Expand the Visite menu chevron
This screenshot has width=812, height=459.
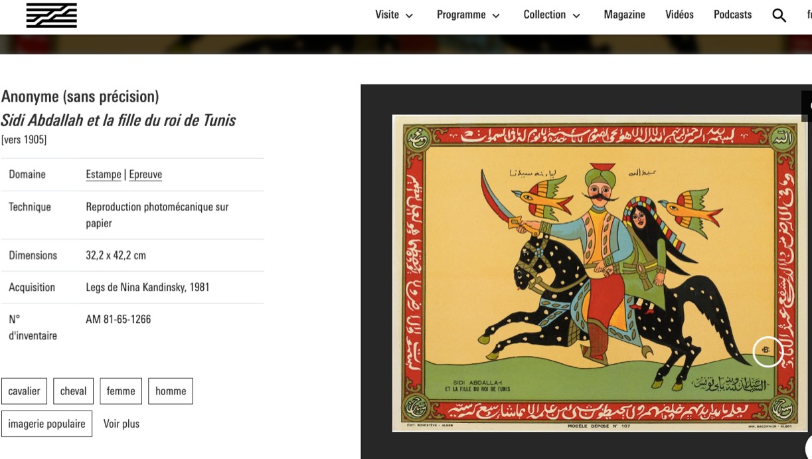pos(409,16)
